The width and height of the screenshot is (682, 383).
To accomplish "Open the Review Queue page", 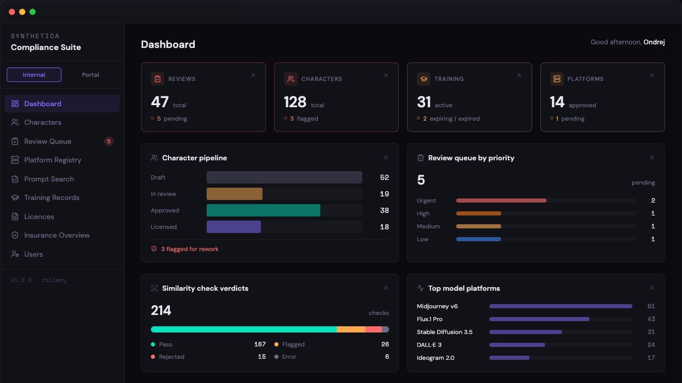I will coord(62,141).
